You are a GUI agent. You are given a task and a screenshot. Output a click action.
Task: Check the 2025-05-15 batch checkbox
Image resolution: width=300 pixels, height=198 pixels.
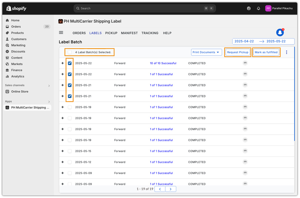pos(70,151)
